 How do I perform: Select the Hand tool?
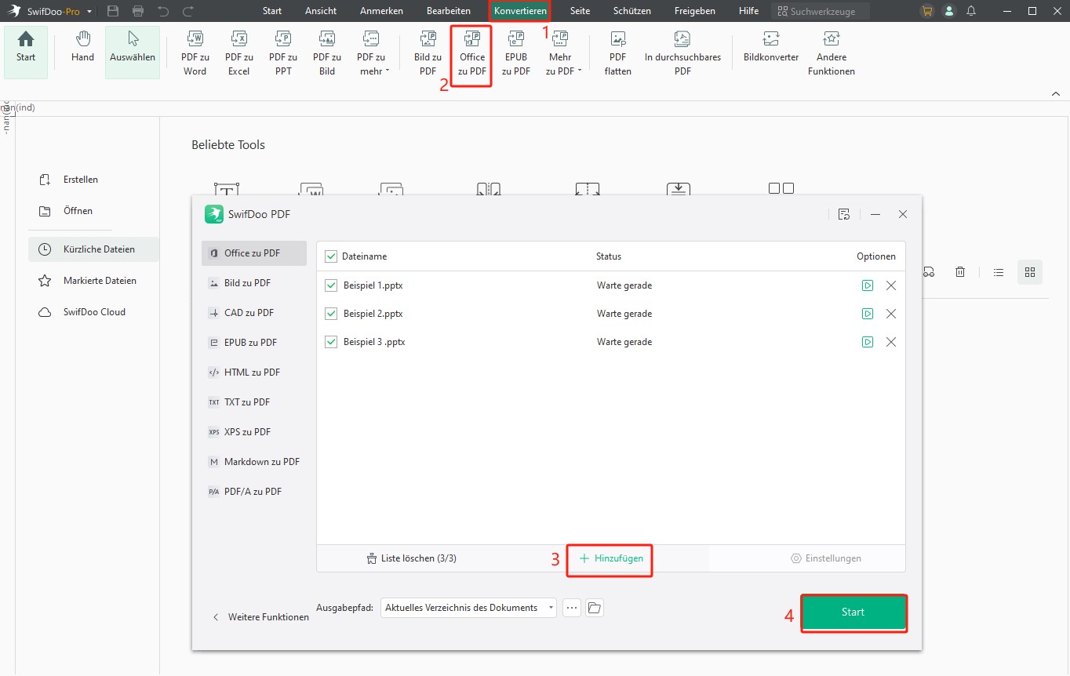[82, 47]
